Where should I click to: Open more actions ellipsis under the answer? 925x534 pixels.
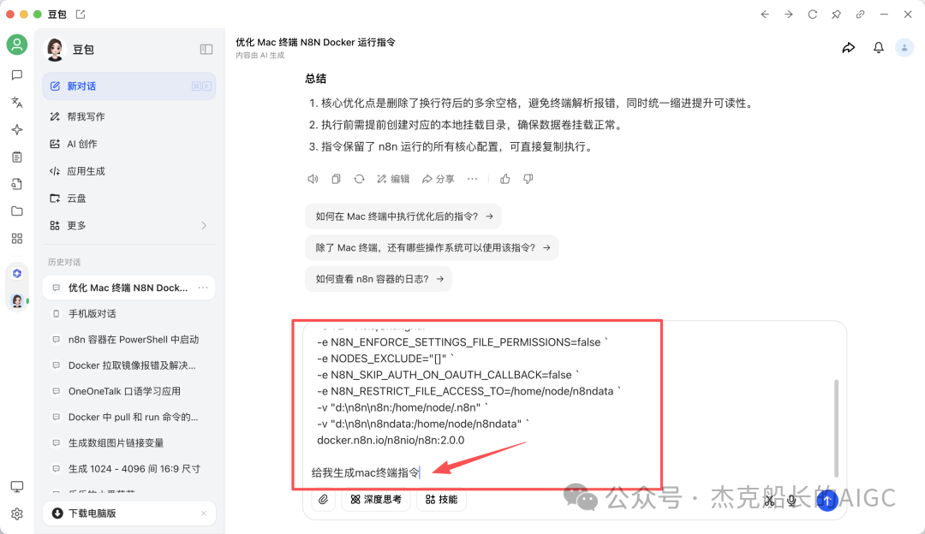tap(473, 179)
